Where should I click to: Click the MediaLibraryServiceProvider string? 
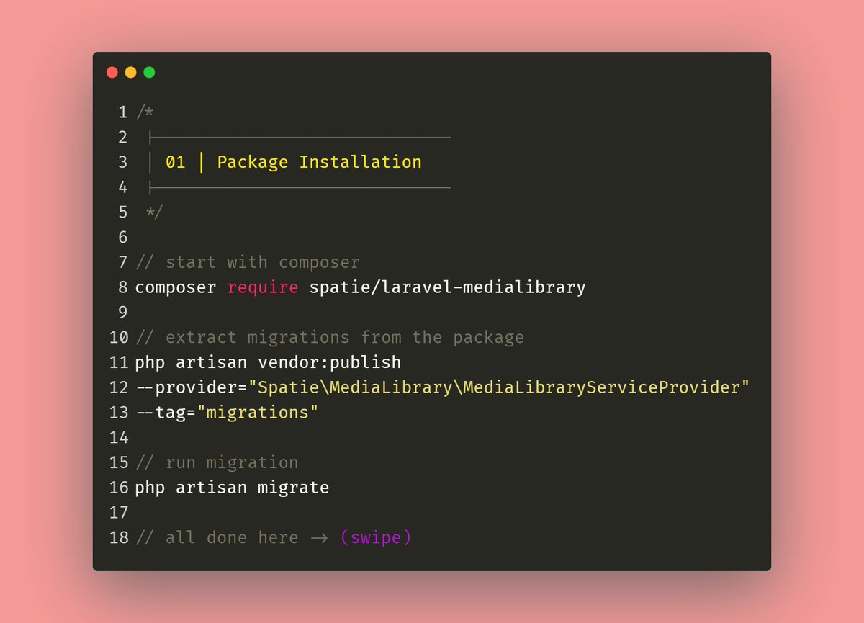tap(500, 387)
